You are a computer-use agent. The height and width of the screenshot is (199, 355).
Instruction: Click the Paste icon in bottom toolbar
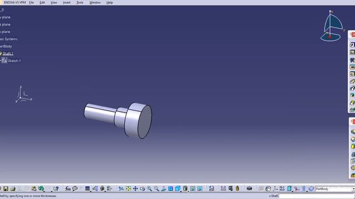pos(34,188)
